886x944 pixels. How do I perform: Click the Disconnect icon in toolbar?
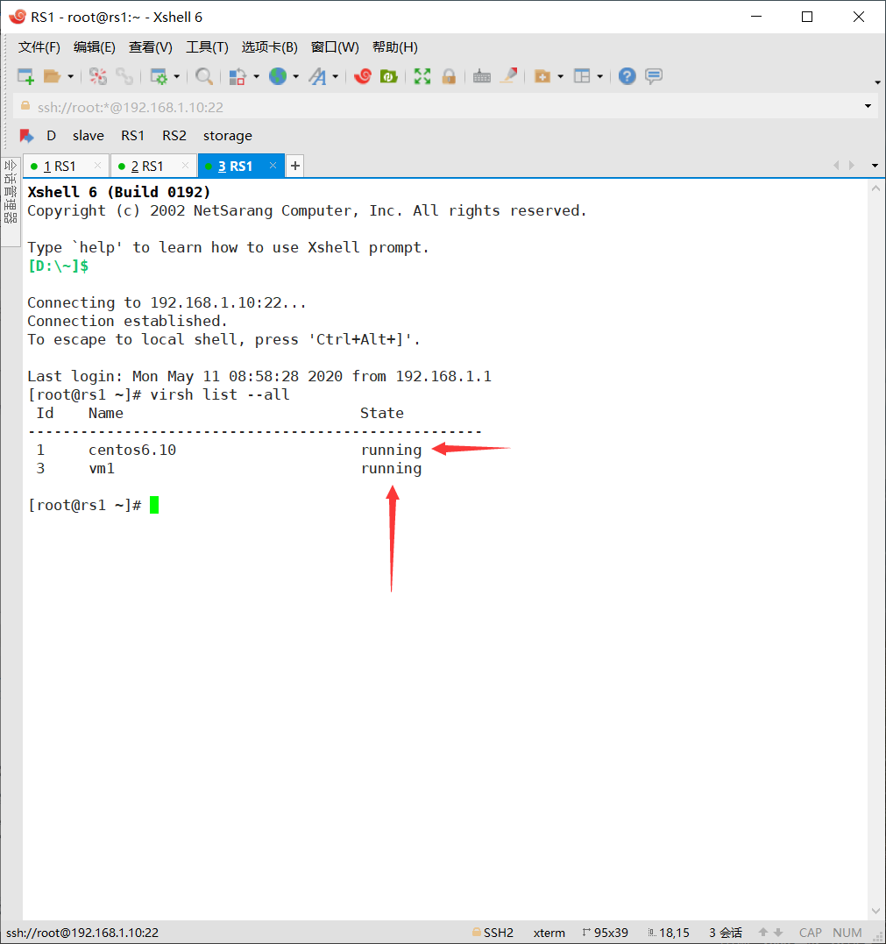[97, 76]
